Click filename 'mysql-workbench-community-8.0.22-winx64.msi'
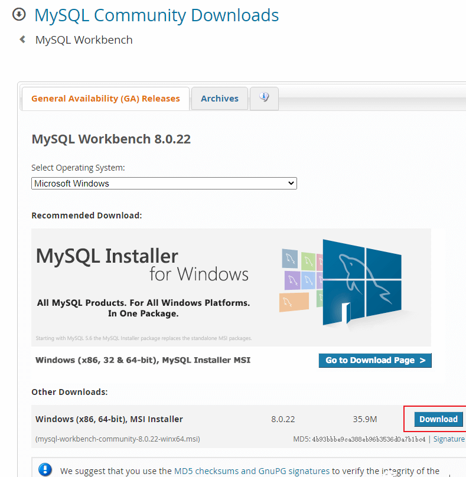This screenshot has width=466, height=477. click(x=118, y=439)
